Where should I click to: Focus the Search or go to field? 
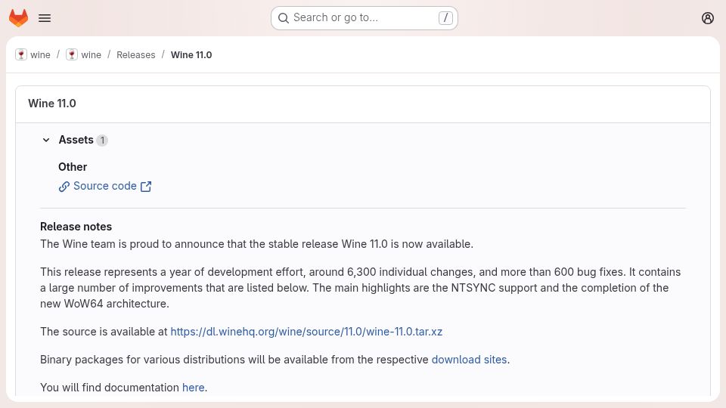[x=365, y=18]
